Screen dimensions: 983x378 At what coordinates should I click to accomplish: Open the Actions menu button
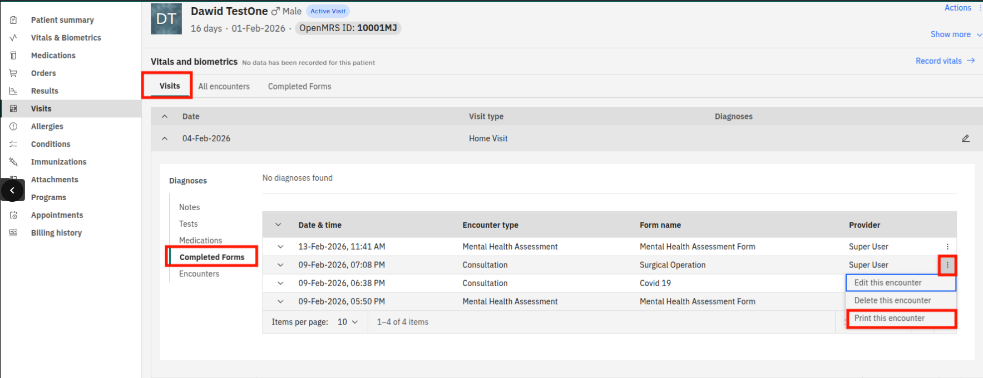957,8
